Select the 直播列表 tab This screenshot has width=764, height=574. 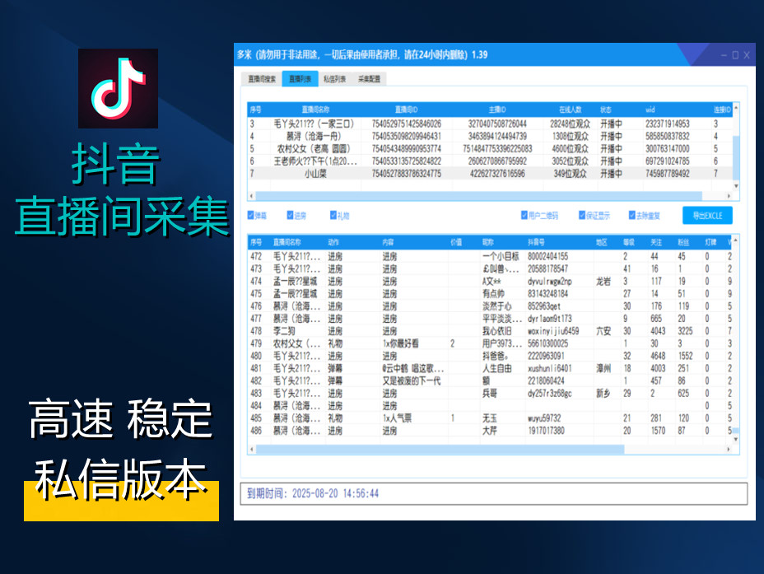tap(300, 79)
